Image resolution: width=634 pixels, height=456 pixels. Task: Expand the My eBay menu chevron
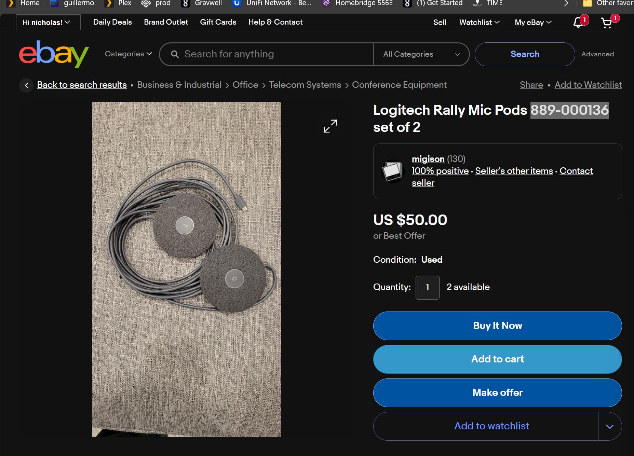point(549,23)
